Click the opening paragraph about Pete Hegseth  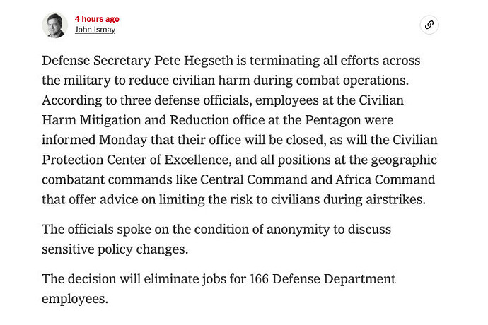(x=240, y=130)
